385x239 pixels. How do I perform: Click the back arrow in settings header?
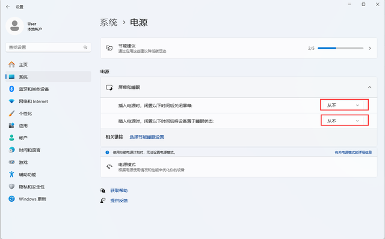point(8,7)
